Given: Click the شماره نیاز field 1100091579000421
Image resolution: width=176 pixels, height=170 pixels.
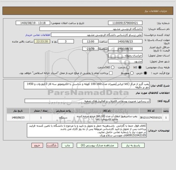Looking at the screenshot, I should tap(125, 23).
